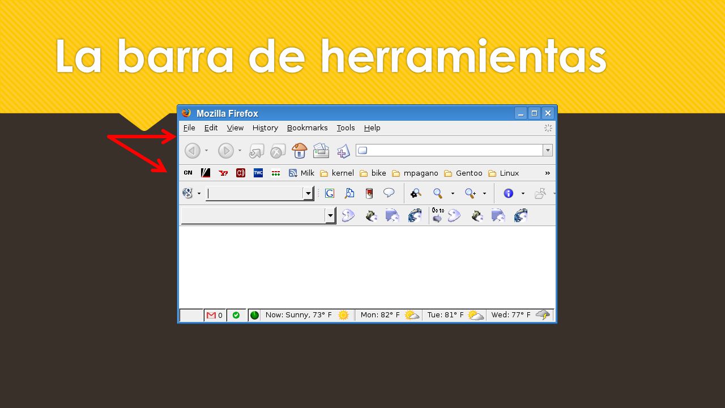The image size is (725, 408).
Task: Open the Home page icon
Action: 300,150
